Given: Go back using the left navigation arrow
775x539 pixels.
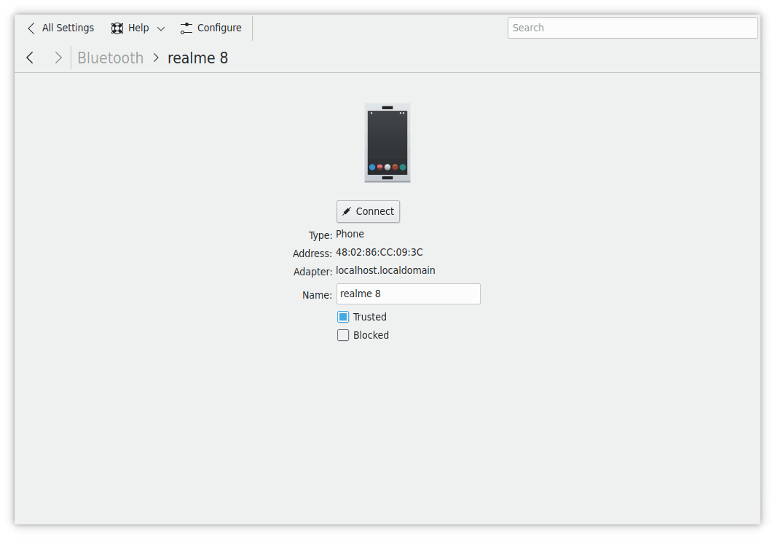Looking at the screenshot, I should 30,58.
